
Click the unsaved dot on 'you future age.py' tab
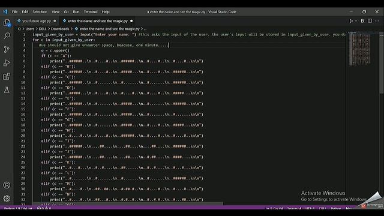55,21
